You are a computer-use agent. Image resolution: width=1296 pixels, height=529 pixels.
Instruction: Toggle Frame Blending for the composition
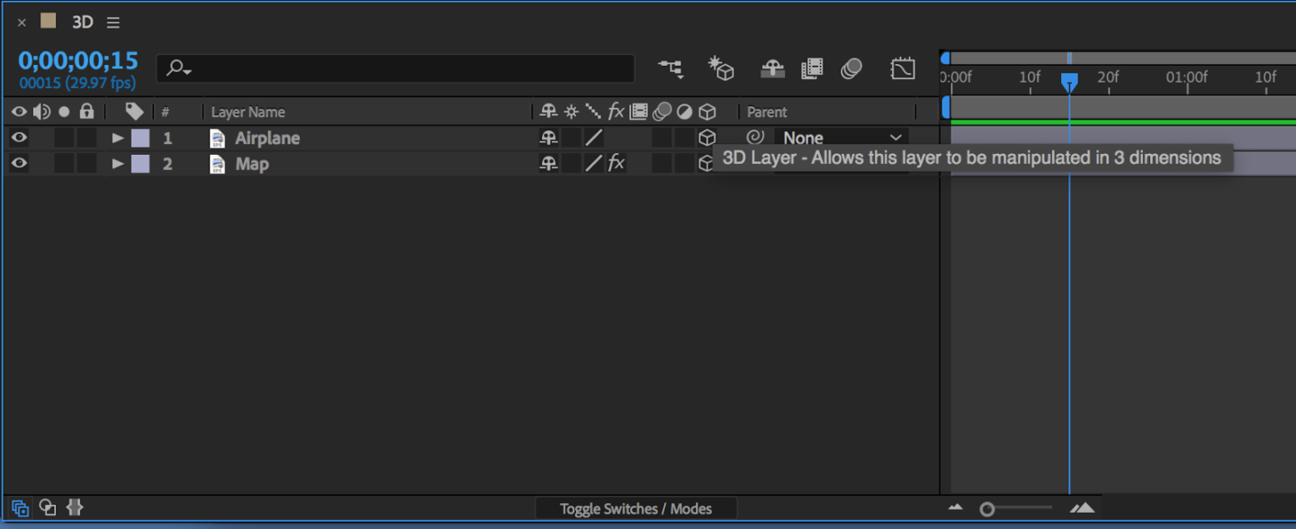pos(812,68)
